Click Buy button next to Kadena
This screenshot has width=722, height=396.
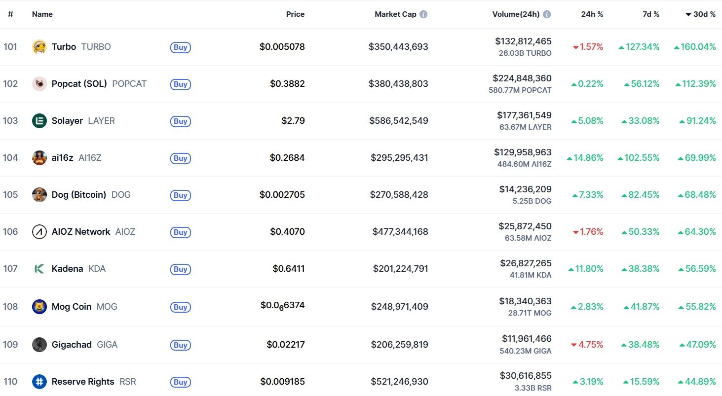180,269
